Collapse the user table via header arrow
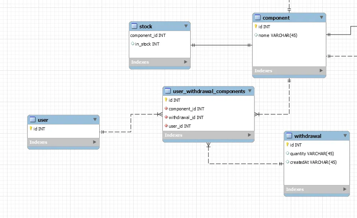The width and height of the screenshot is (357, 218). click(x=95, y=119)
